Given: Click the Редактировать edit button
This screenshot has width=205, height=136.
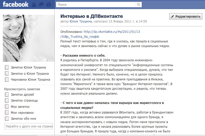Looking at the screenshot, I should coord(186,16).
